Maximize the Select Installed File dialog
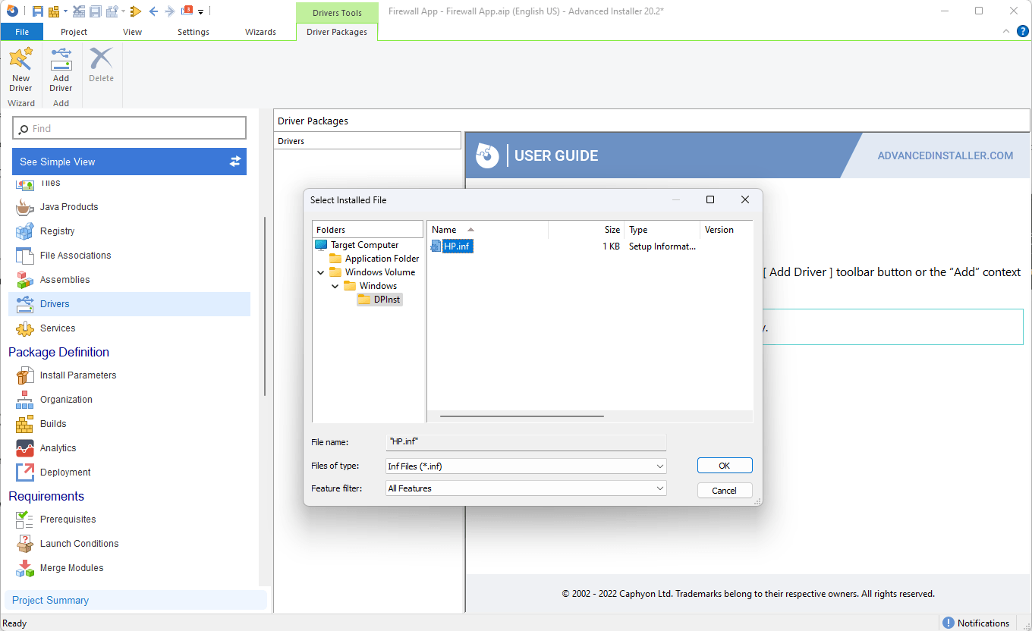The height and width of the screenshot is (631, 1032). (710, 199)
